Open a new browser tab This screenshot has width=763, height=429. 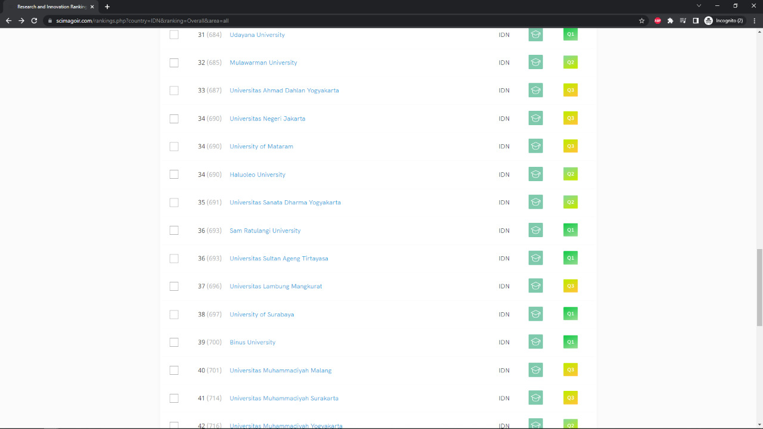point(107,7)
